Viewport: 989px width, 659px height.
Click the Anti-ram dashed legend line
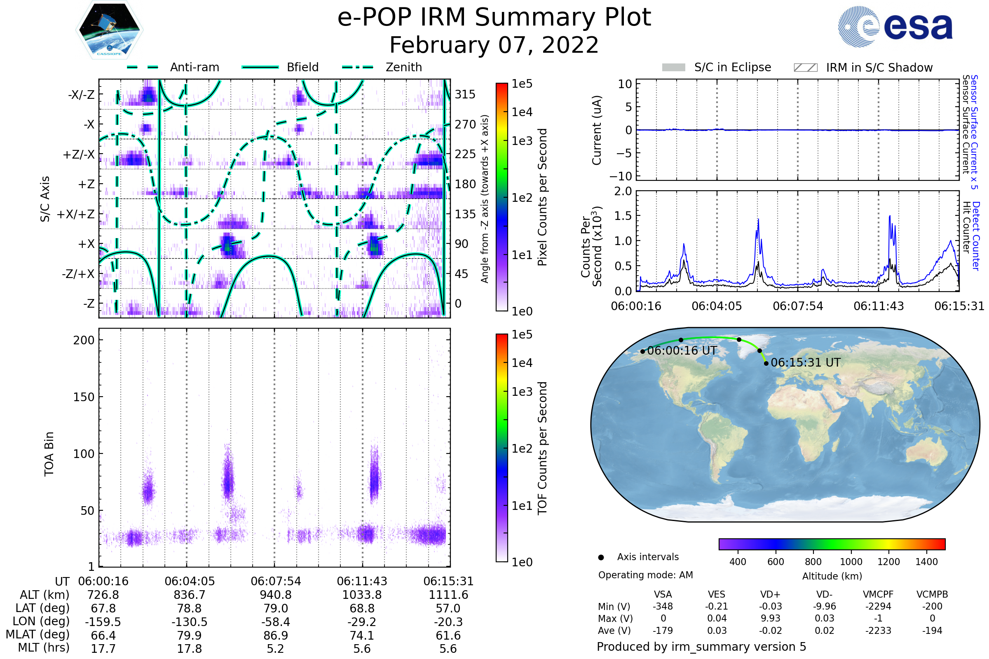pyautogui.click(x=143, y=67)
